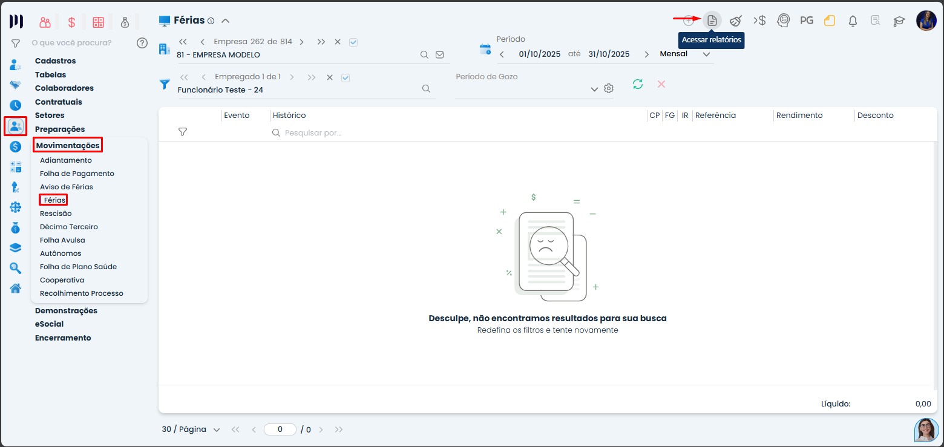The image size is (944, 447).
Task: Open the 30 / Página page size dropdown
Action: point(217,429)
